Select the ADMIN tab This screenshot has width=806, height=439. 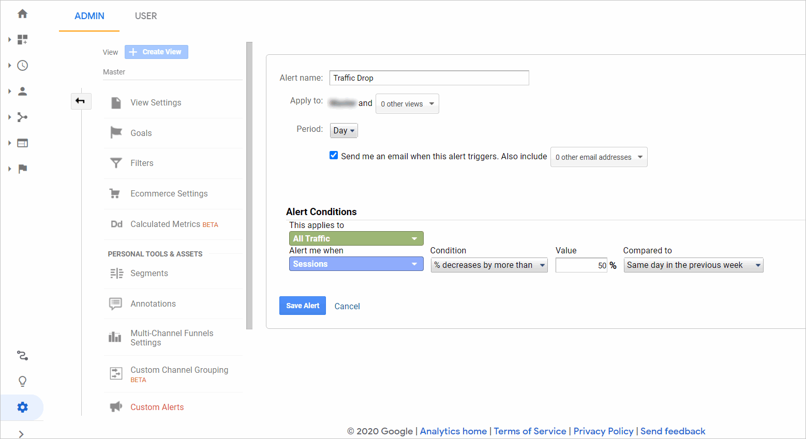pyautogui.click(x=88, y=16)
